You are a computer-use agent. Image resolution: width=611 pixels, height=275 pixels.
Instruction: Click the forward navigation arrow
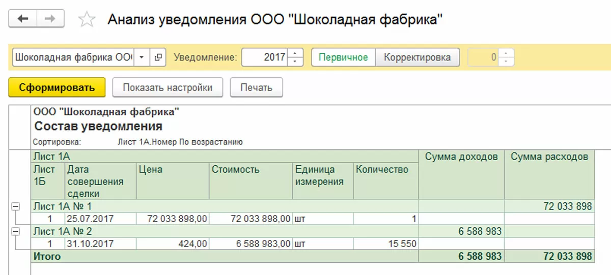(50, 19)
